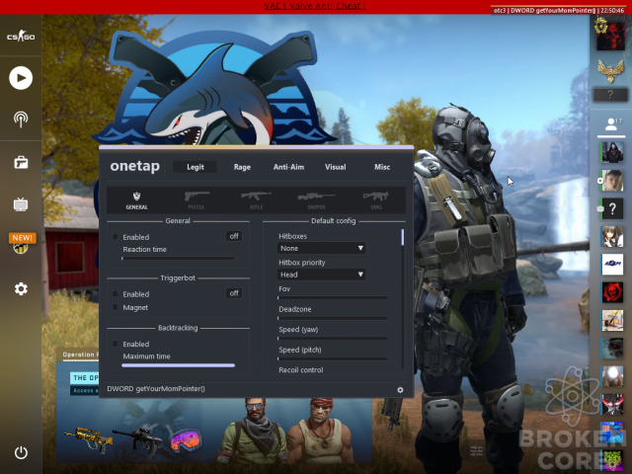The image size is (632, 474).
Task: Open the onetap config gear icon
Action: tap(400, 390)
